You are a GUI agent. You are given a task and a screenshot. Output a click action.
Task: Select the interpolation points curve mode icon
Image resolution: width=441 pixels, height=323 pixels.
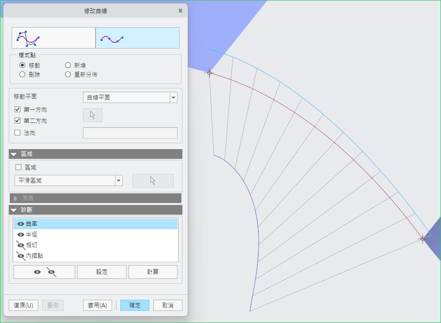(137, 38)
